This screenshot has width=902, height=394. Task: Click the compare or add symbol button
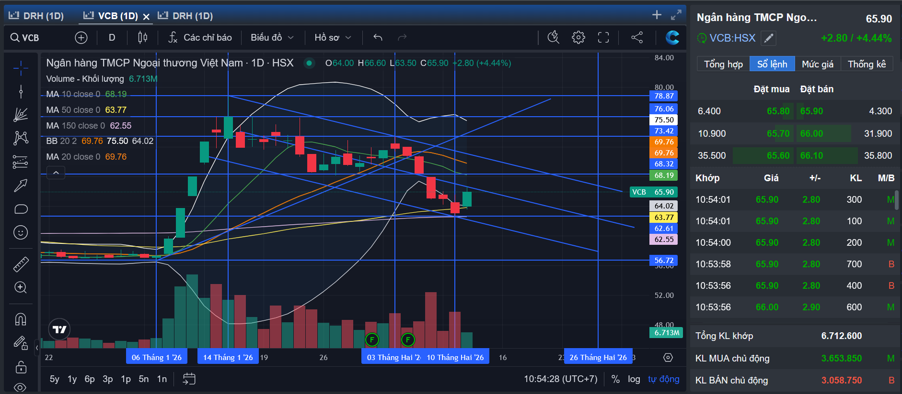click(81, 37)
